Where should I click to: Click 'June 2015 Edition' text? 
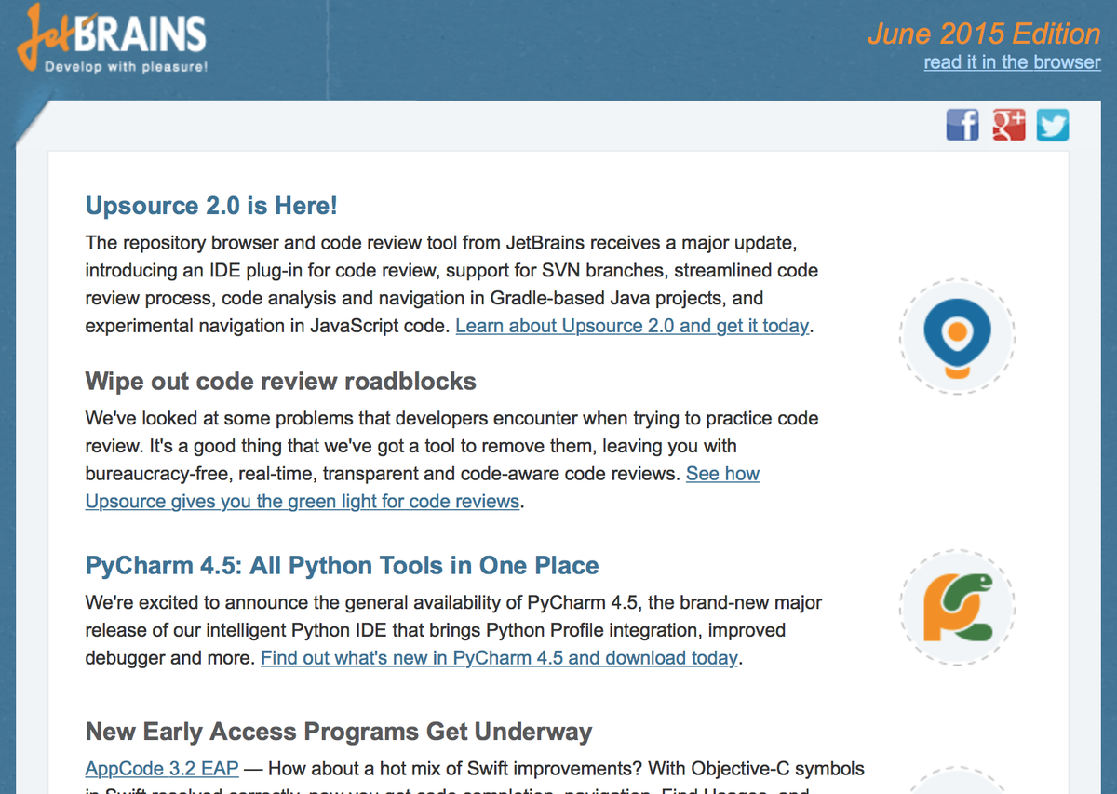coord(984,34)
